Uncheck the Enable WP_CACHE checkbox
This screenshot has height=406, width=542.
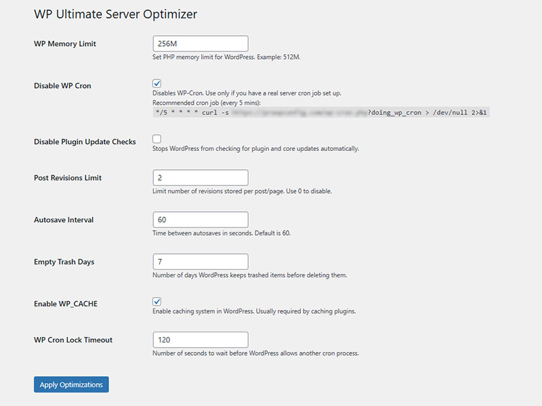[x=157, y=301]
